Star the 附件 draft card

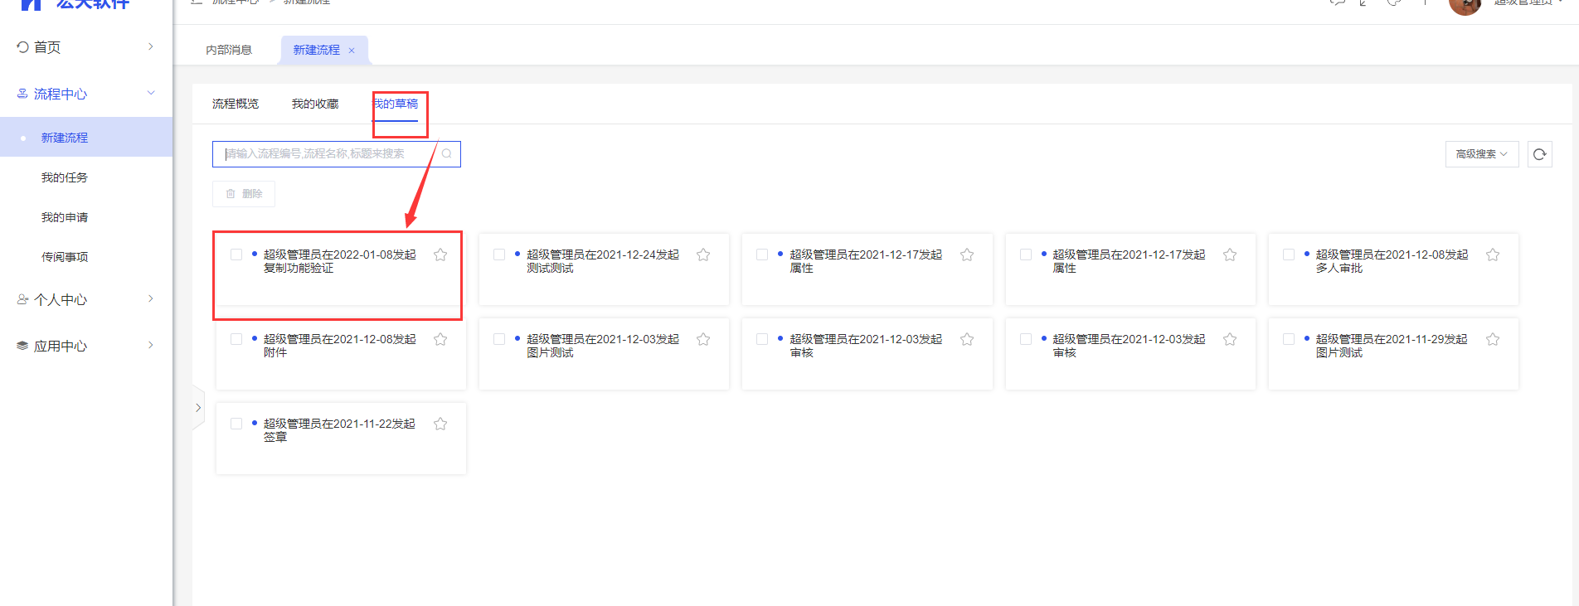pos(440,340)
